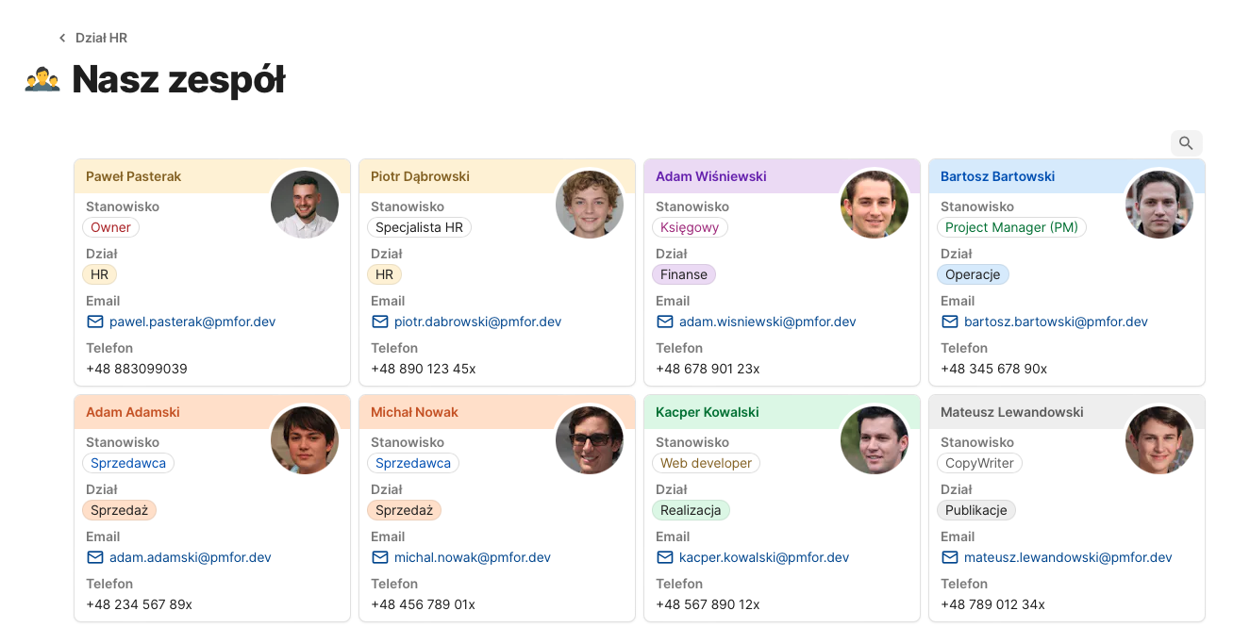Click the mail icon on Adam Wiśniewski's card
Screen dimensions: 1250x644
click(665, 322)
